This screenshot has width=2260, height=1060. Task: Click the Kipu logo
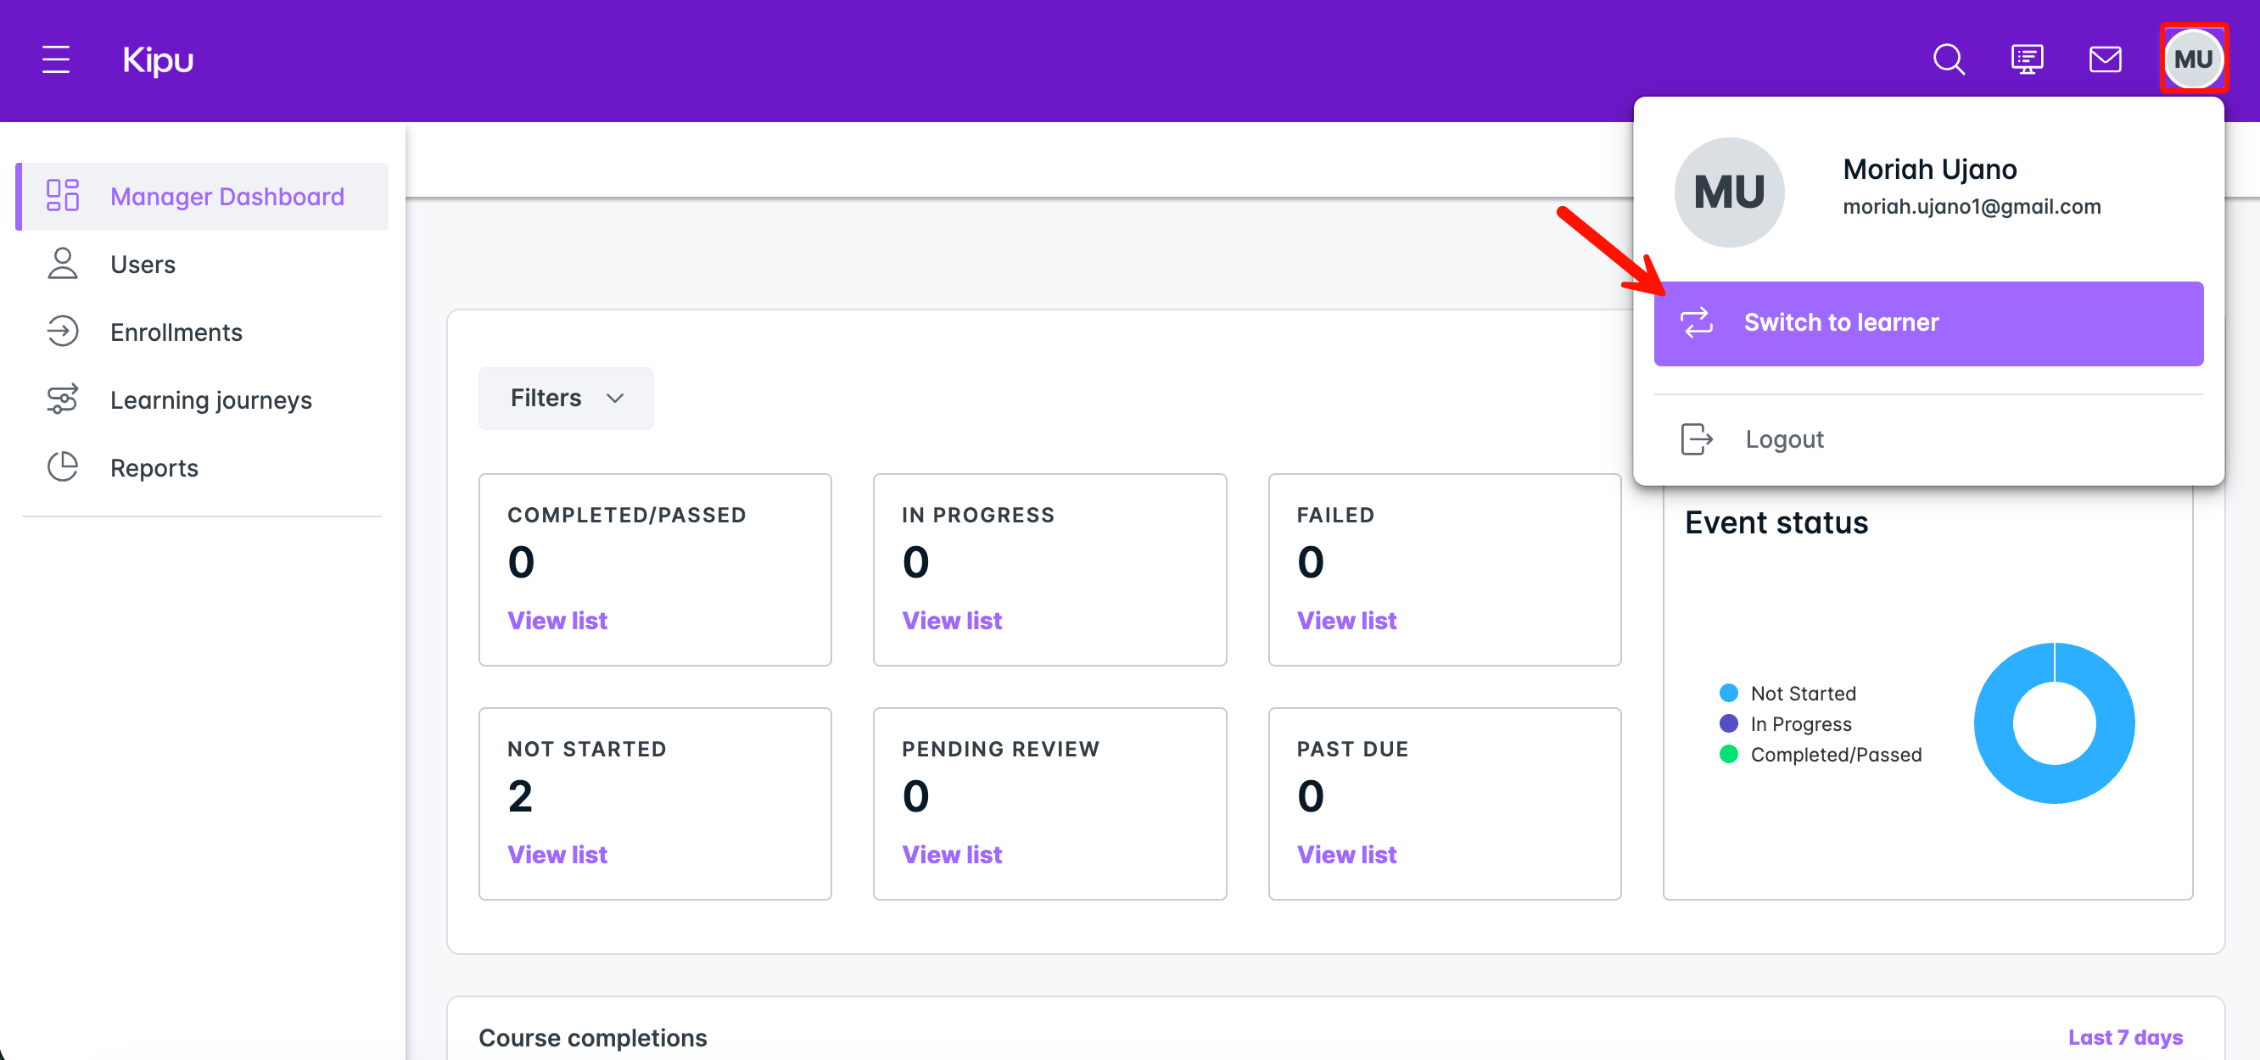[158, 59]
